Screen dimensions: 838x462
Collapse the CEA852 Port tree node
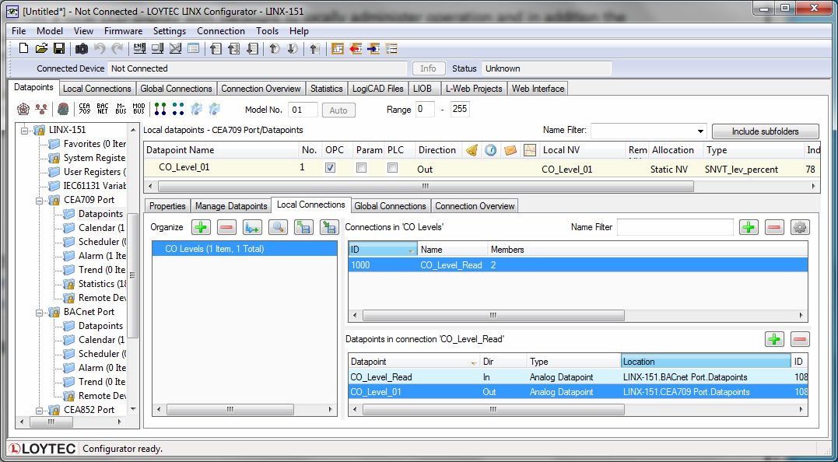(39, 410)
